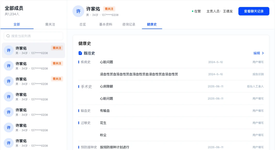Click the 按预防接种计划进行 entry

114,147
